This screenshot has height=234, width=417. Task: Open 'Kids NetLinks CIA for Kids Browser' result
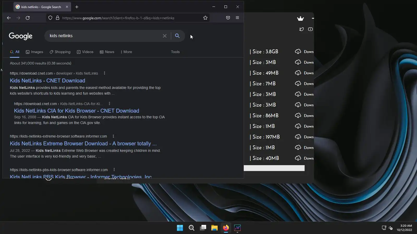77,111
